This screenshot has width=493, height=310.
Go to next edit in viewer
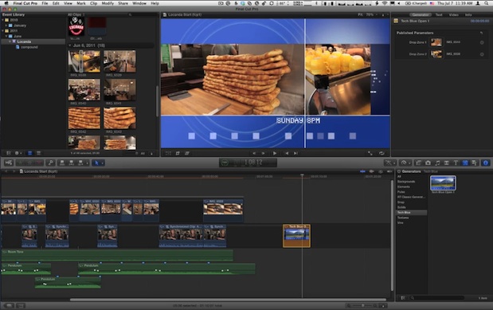(x=295, y=153)
